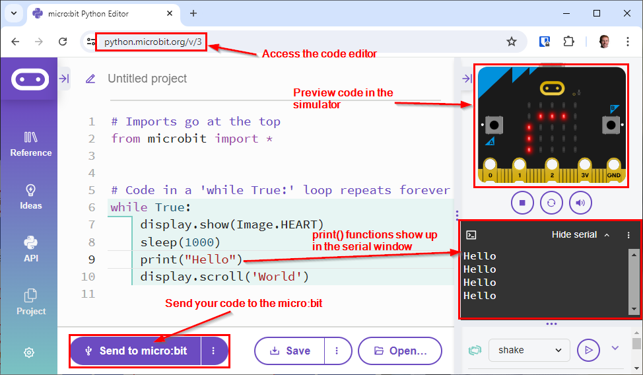Click Send to micro:bit button
Viewport: 643px width, 375px height.
(x=136, y=351)
